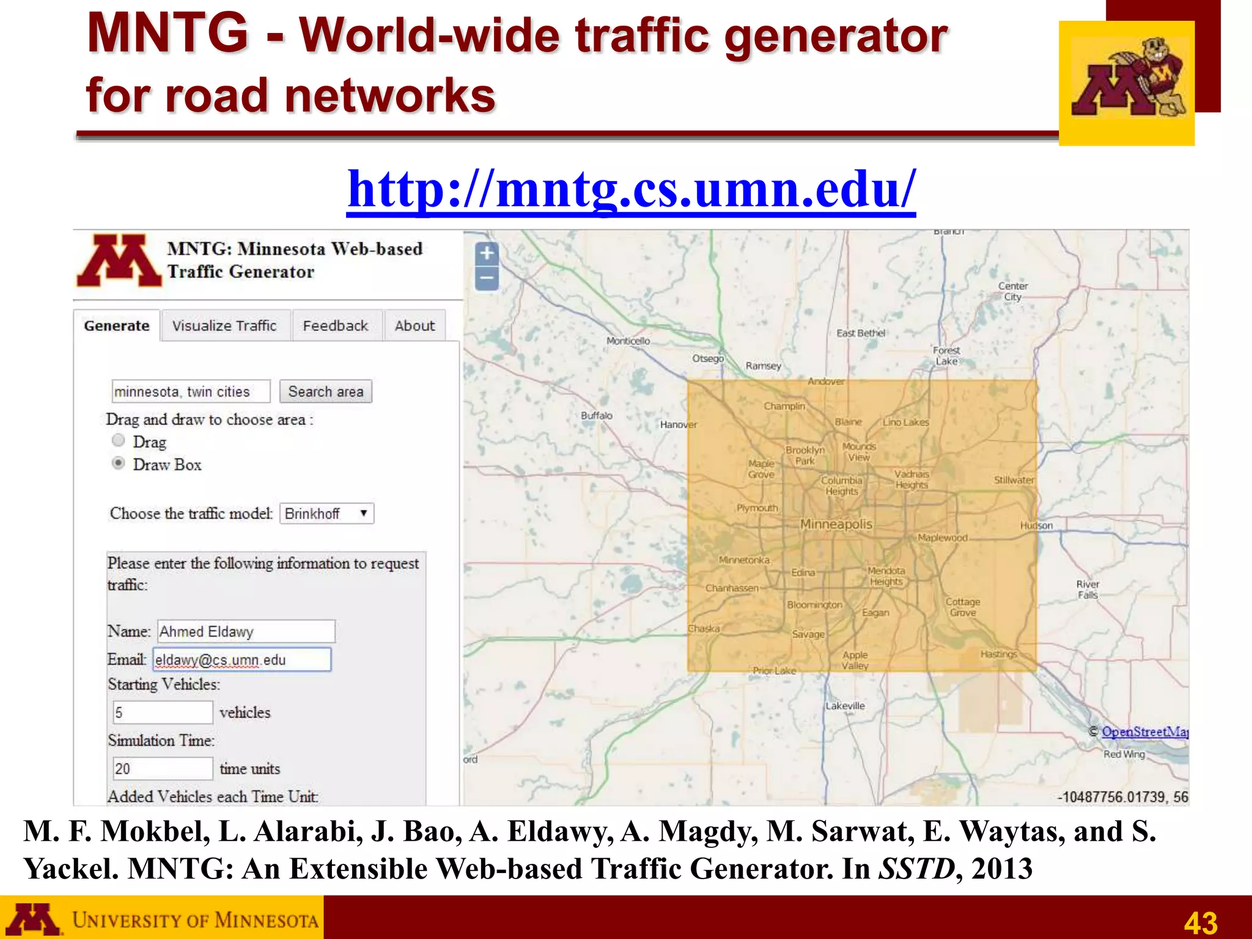The image size is (1252, 939).
Task: Click the Bloomington label on the map
Action: pyautogui.click(x=815, y=605)
